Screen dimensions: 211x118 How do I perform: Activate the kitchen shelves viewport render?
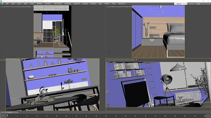[x=52, y=84]
